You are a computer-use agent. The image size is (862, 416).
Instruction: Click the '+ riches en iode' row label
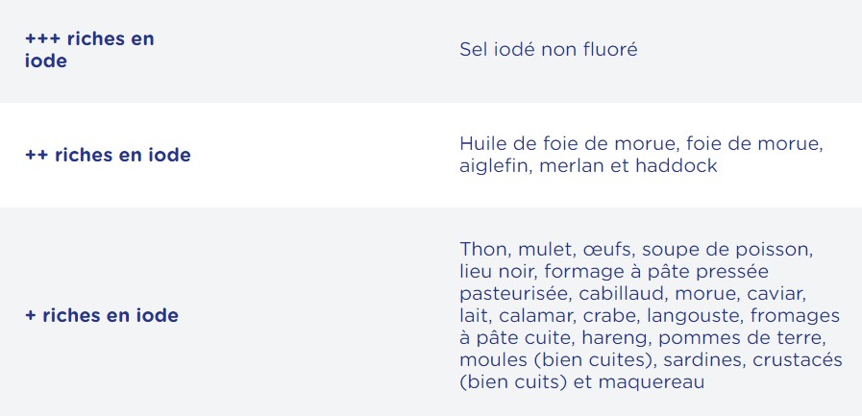(102, 315)
